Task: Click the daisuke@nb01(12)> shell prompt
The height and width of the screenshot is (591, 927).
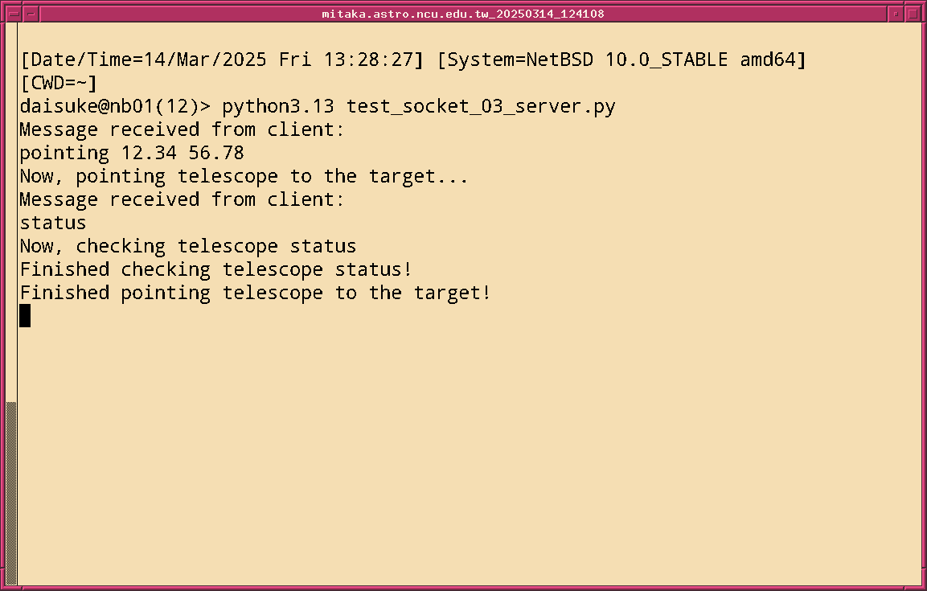Action: click(115, 106)
